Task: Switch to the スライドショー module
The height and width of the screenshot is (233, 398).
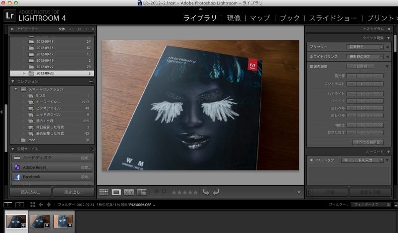Action: (333, 18)
